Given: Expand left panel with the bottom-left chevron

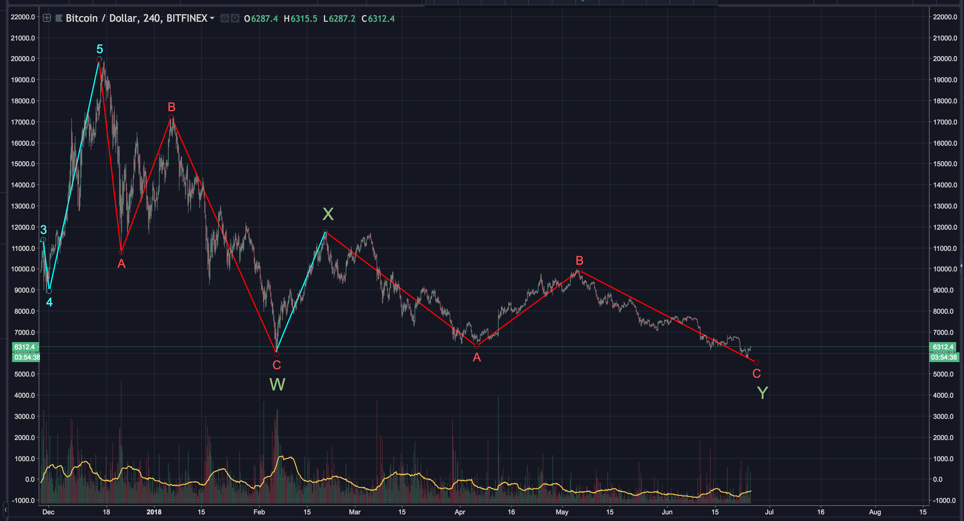Looking at the screenshot, I should pyautogui.click(x=5, y=510).
